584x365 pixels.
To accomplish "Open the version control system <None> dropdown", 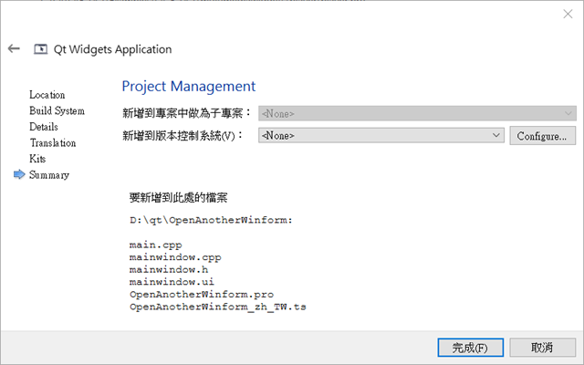I will [381, 135].
